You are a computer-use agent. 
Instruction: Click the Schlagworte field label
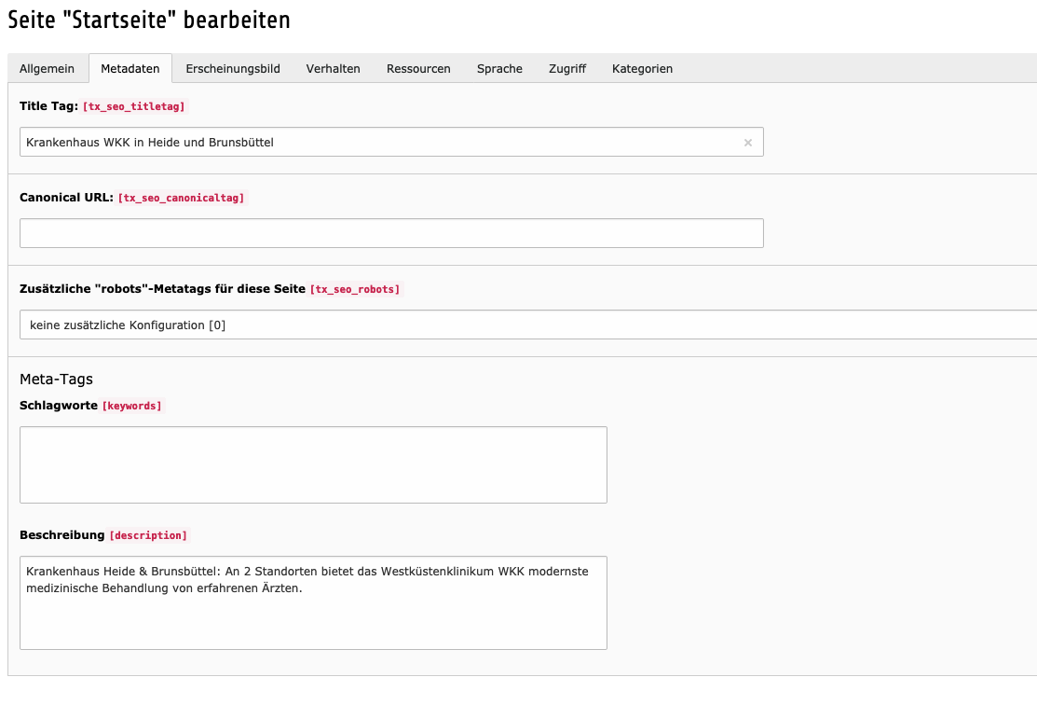pyautogui.click(x=59, y=406)
